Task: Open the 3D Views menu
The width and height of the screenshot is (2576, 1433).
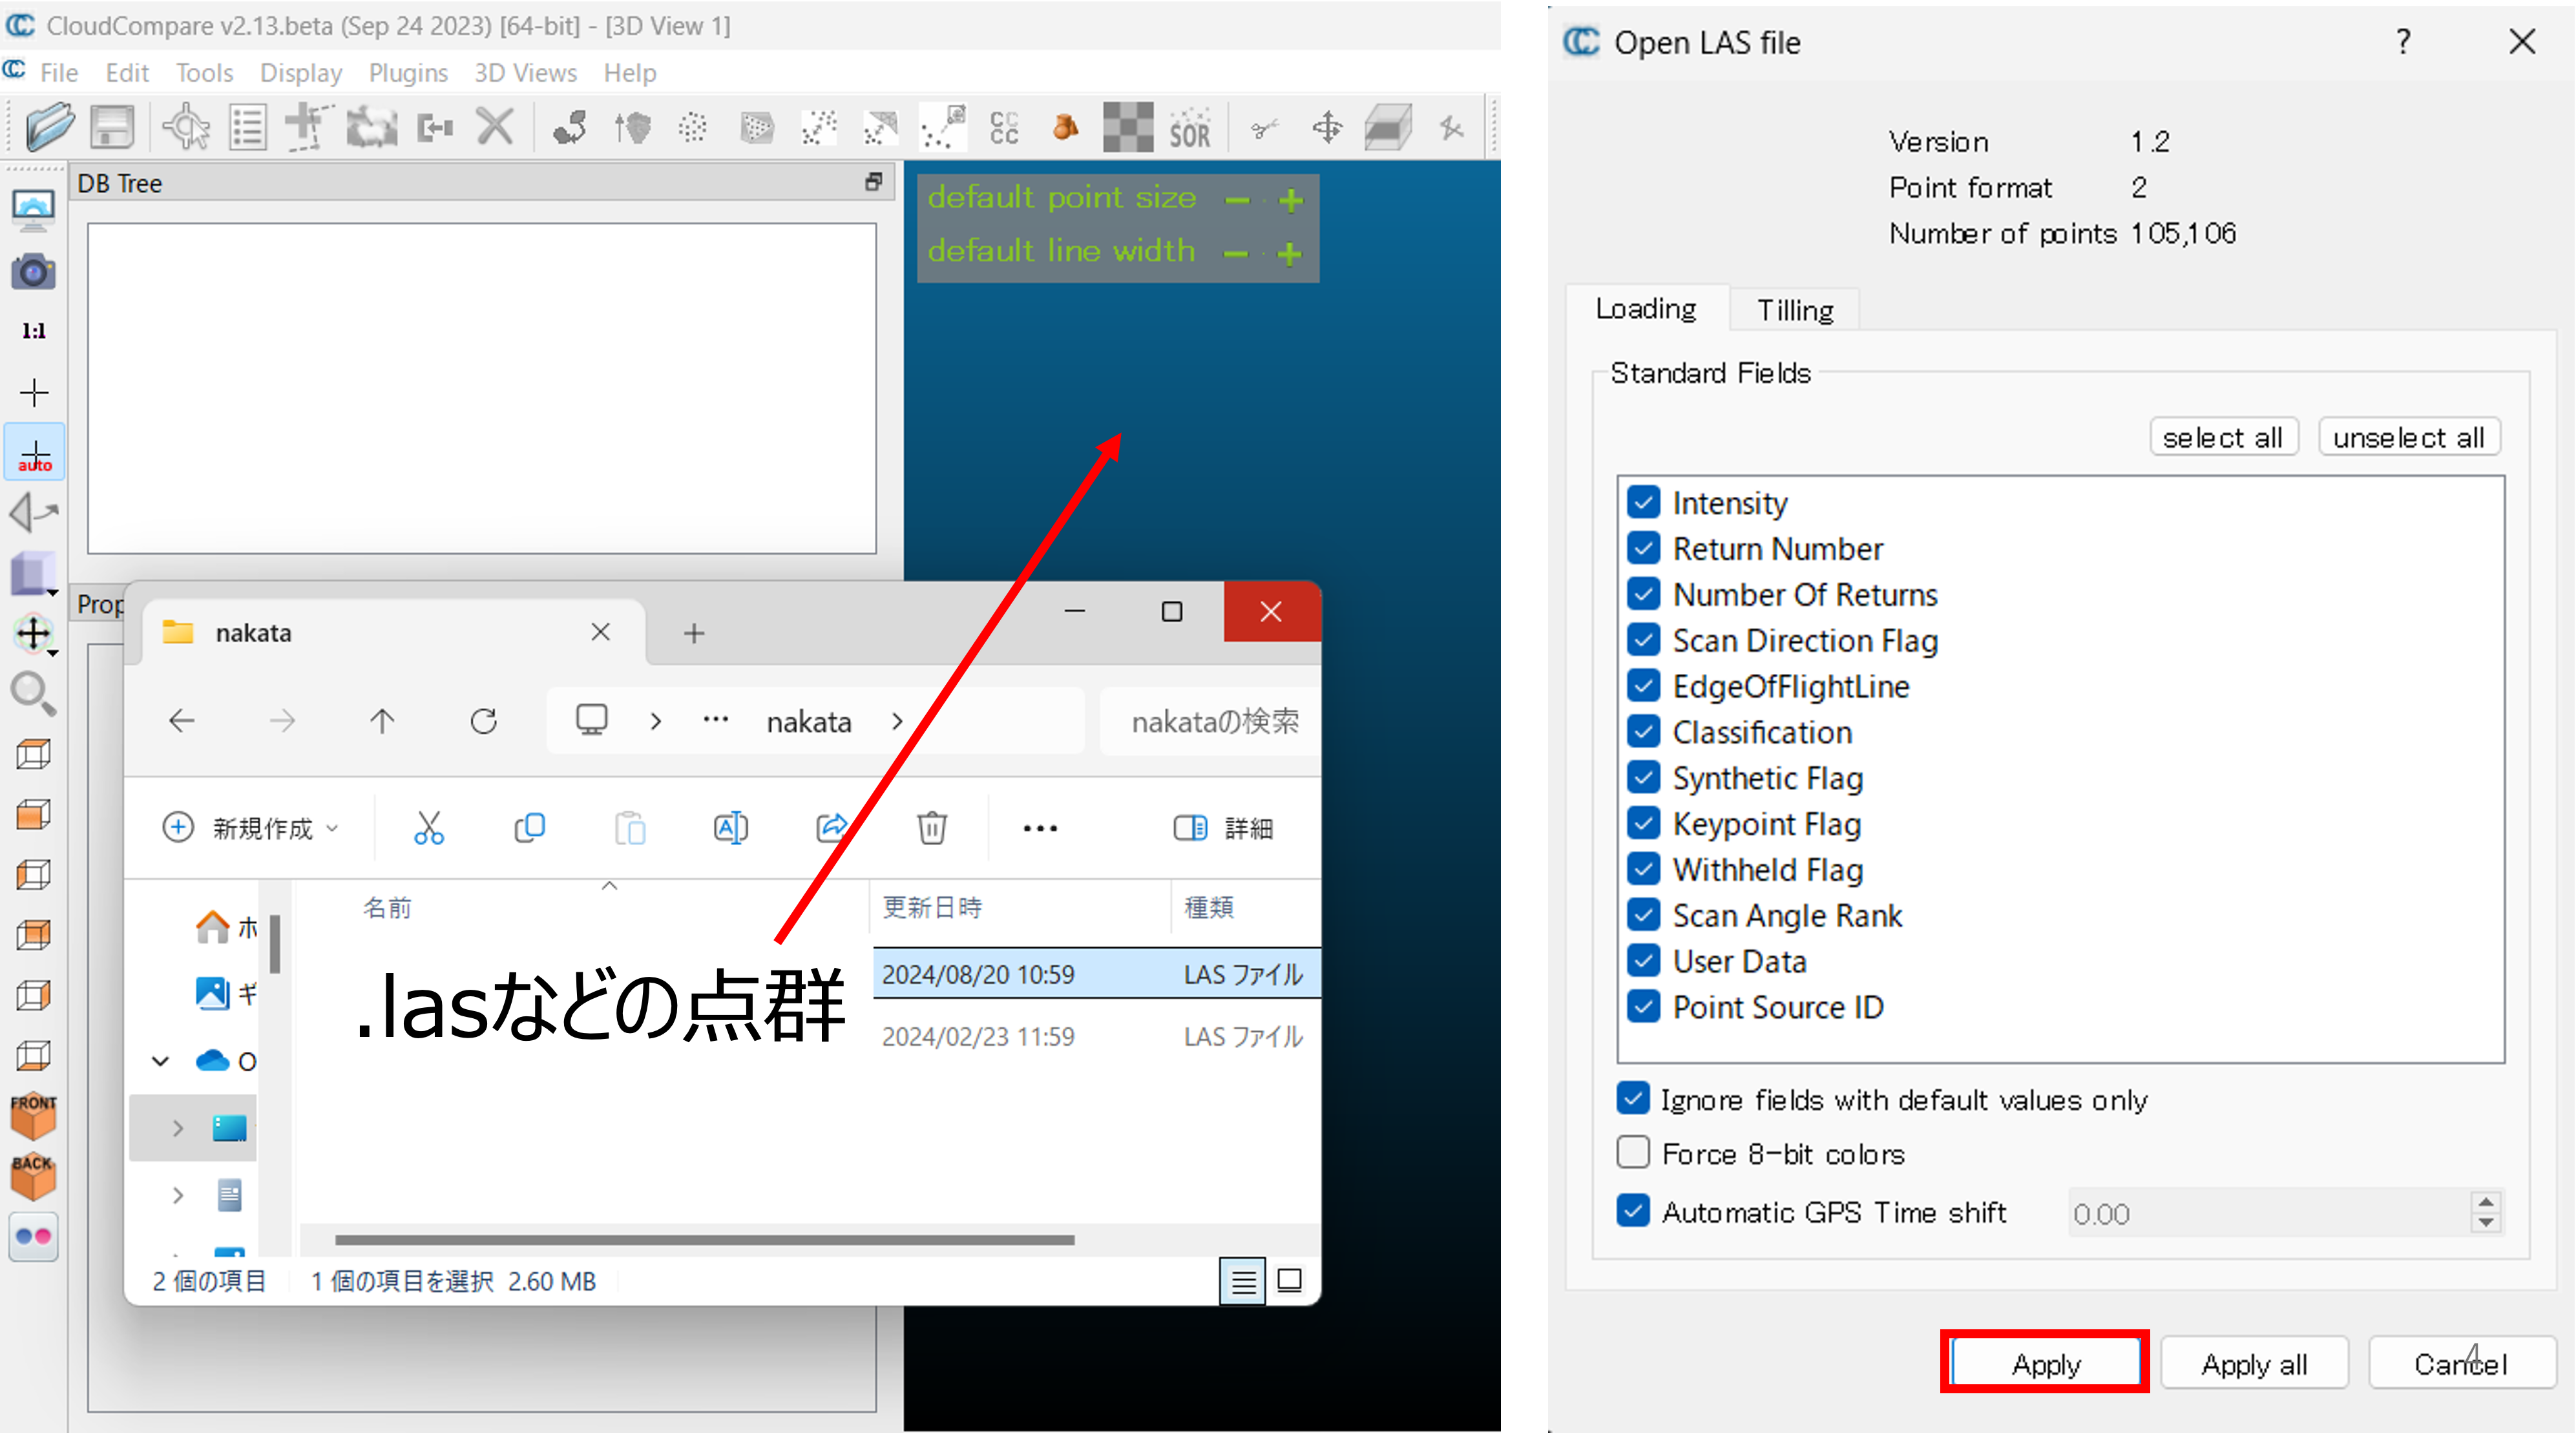Action: (525, 73)
